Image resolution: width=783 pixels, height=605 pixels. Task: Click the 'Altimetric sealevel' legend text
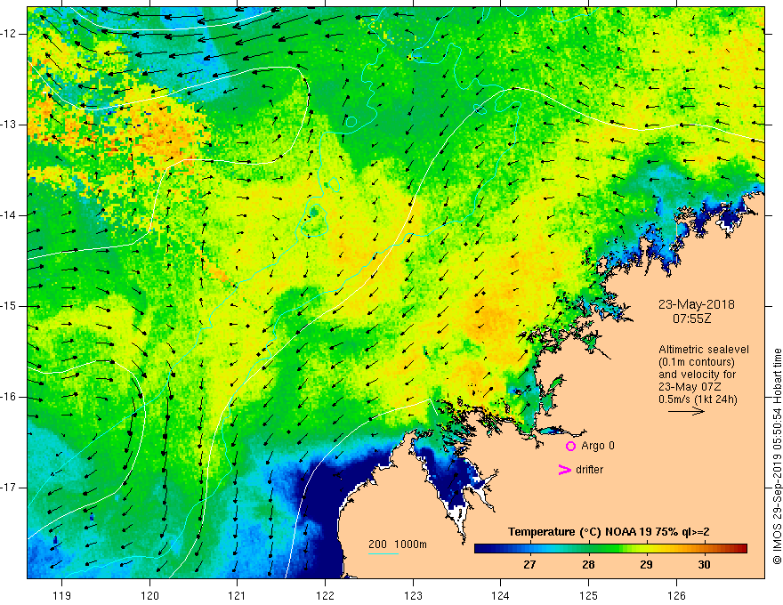click(704, 350)
